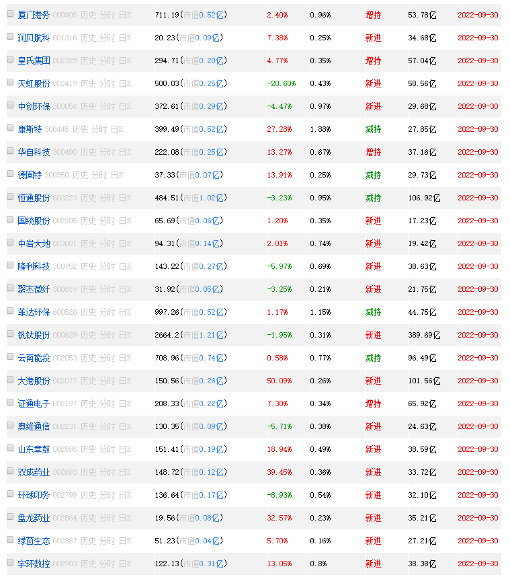Open 历史 for 聚杰微纤

(88, 289)
